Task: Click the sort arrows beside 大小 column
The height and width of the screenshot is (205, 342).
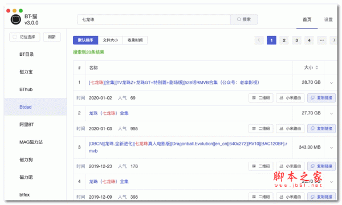Action: [317, 68]
